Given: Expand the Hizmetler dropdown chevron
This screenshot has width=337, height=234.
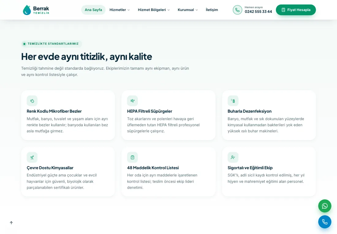Looking at the screenshot, I should tap(129, 10).
